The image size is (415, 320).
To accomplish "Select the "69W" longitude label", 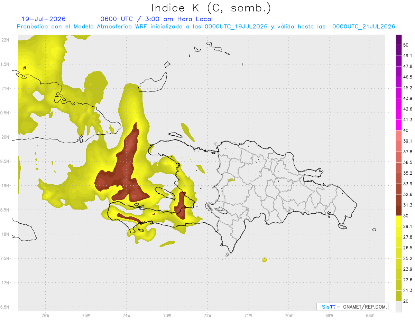I will pyautogui.click(x=329, y=316).
